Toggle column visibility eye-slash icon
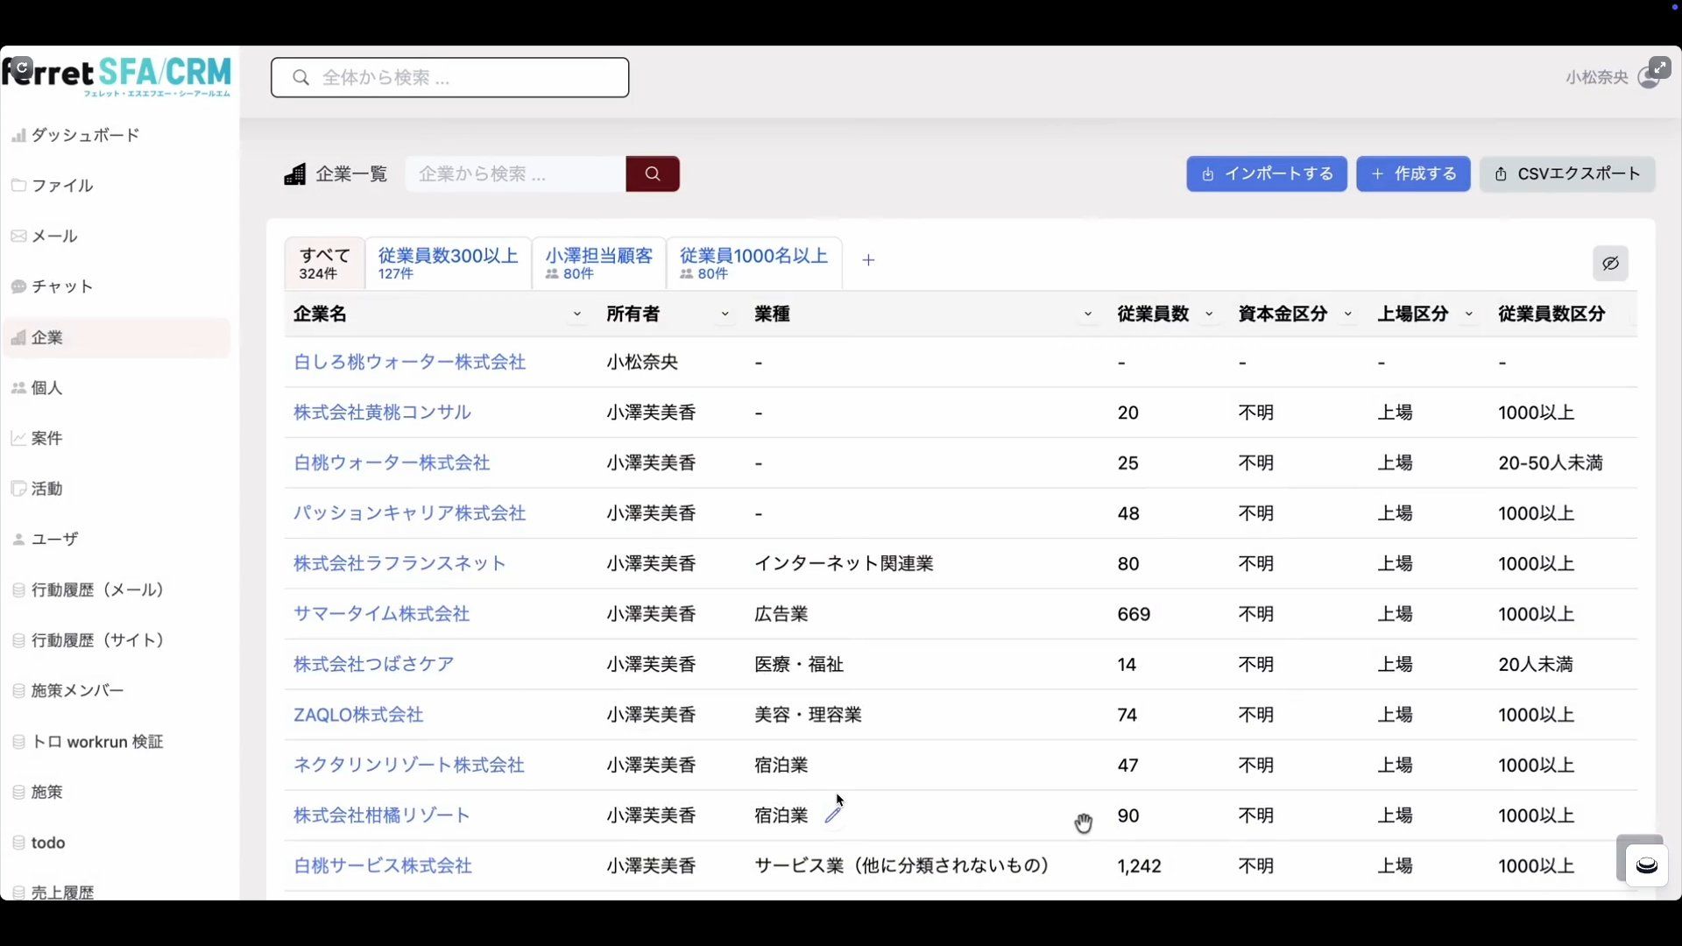This screenshot has height=946, width=1682. pos(1610,264)
